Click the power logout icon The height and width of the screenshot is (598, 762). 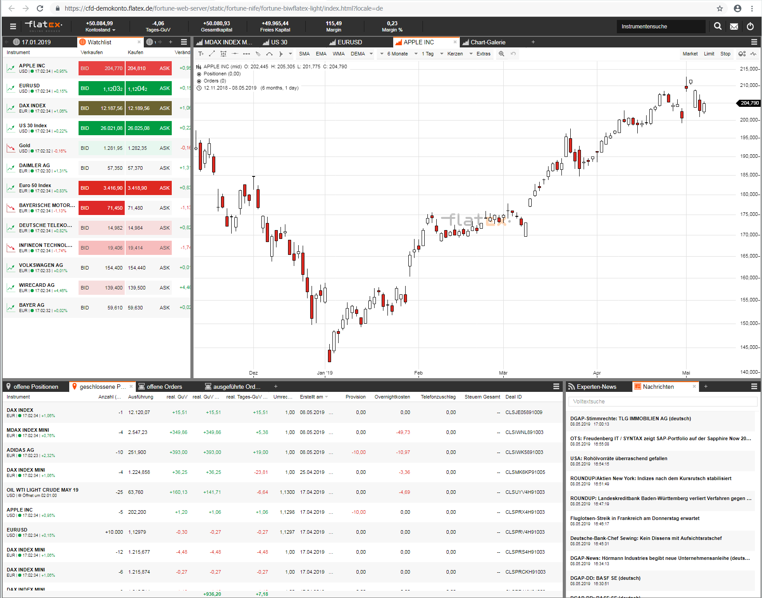click(750, 26)
